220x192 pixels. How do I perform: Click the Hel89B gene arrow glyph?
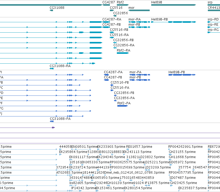[x=173, y=5]
